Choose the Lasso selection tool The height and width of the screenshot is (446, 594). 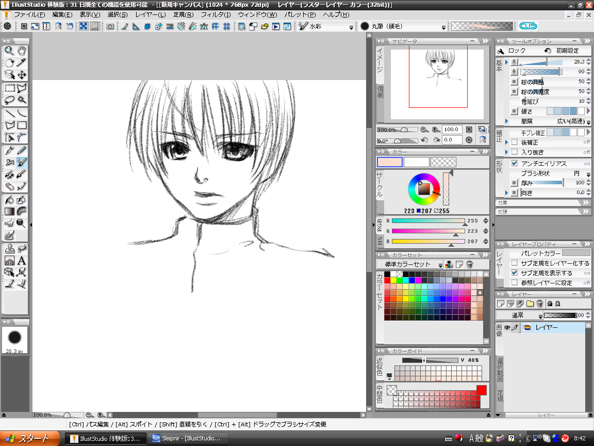click(x=9, y=100)
